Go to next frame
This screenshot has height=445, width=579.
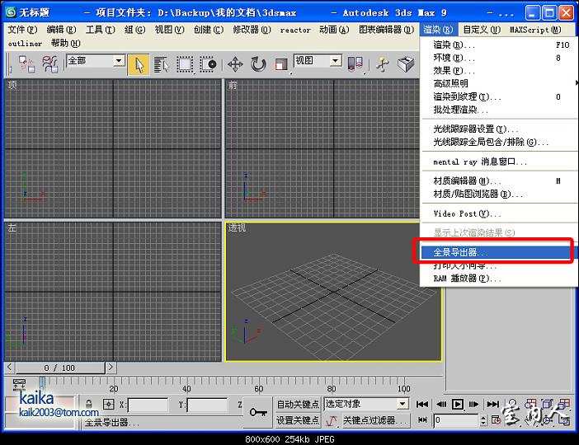(x=474, y=404)
